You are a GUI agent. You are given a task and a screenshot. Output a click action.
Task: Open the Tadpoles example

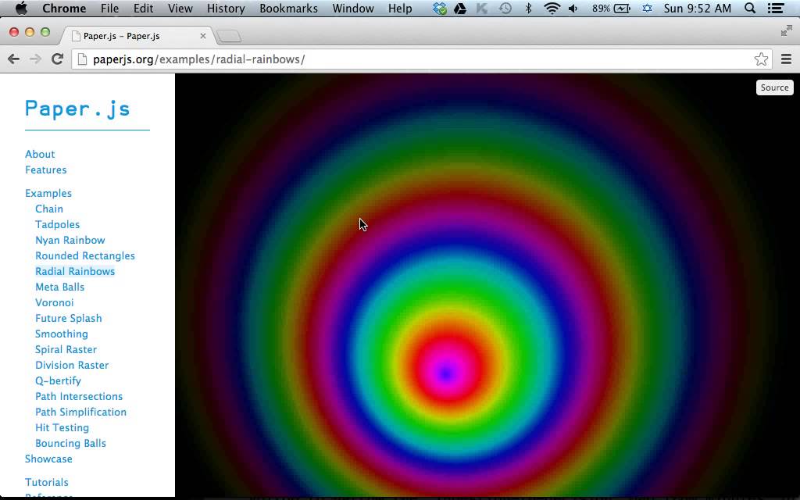pos(57,224)
